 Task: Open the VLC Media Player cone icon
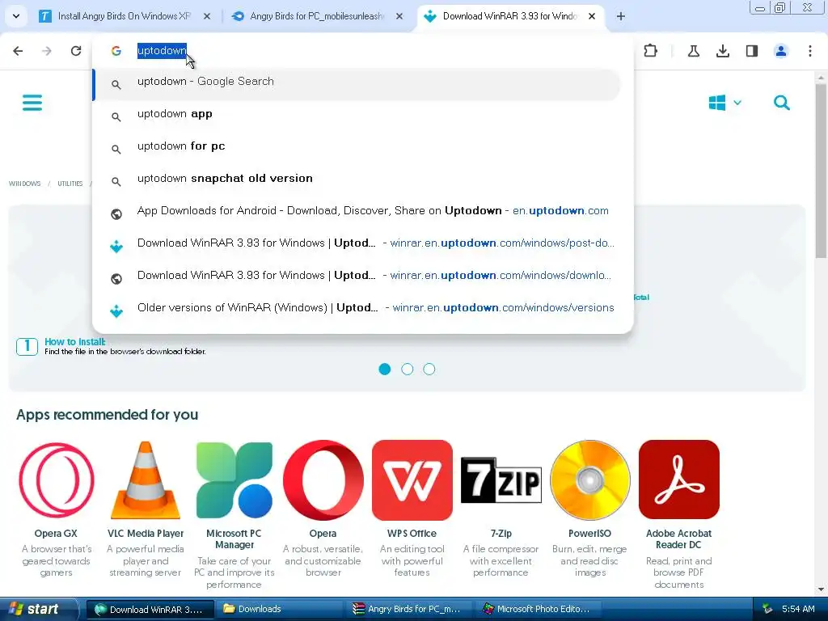point(146,480)
